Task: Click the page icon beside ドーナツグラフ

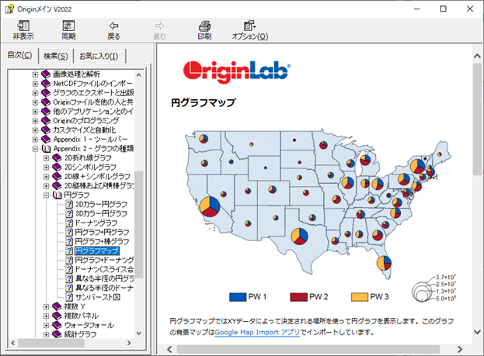Action: click(69, 223)
